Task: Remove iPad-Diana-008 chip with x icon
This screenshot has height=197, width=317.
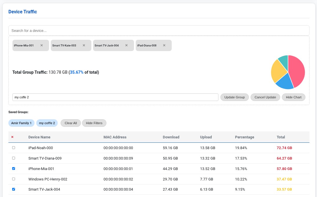Action: coord(164,45)
